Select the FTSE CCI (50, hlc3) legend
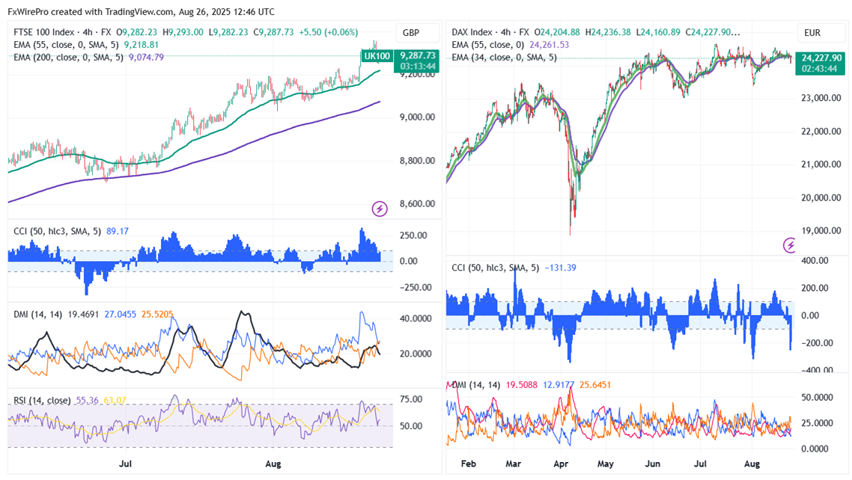The width and height of the screenshot is (852, 480). click(58, 231)
